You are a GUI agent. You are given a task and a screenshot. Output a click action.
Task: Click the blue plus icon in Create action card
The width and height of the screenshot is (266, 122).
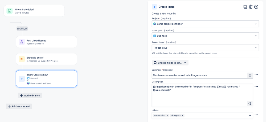(22, 79)
